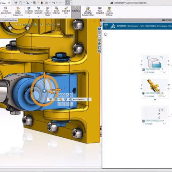
Task: Start a New Motion Study
Action: [48, 11]
